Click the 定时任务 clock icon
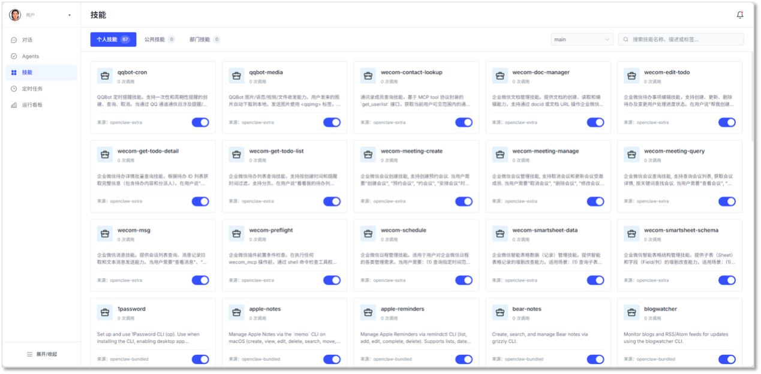 (14, 89)
